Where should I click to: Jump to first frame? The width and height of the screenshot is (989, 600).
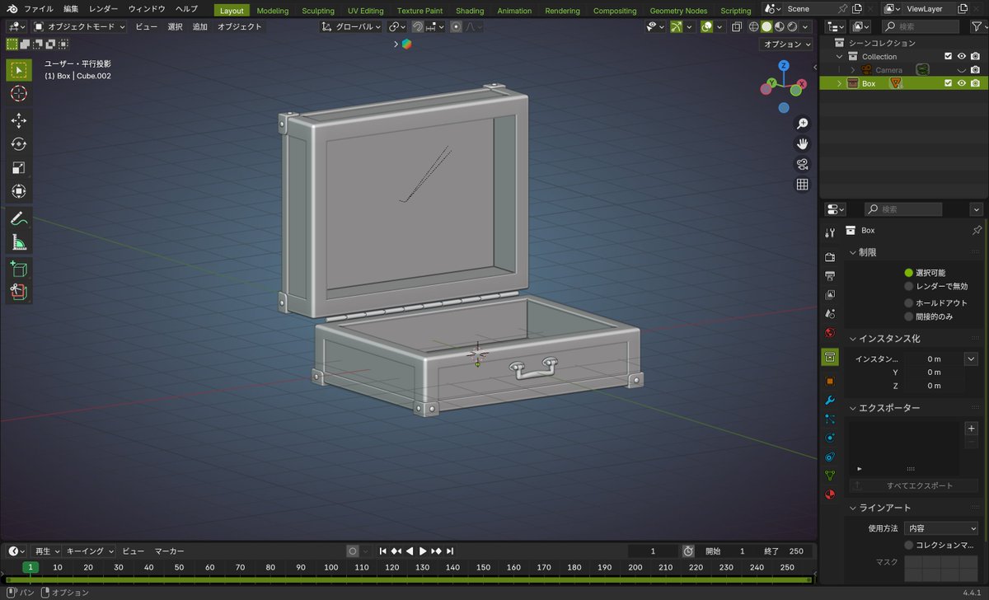(x=382, y=551)
